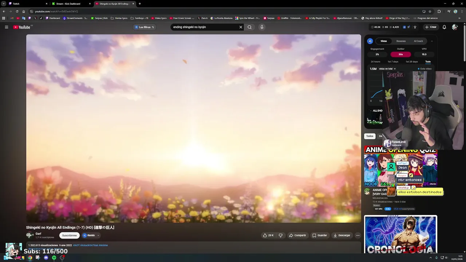Click the Compartir share button
Screen dimensions: 466x262
click(297, 235)
